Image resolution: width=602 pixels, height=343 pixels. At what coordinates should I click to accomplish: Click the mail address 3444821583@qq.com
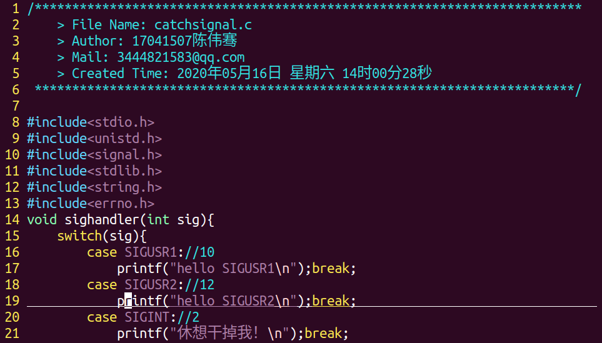(x=181, y=57)
